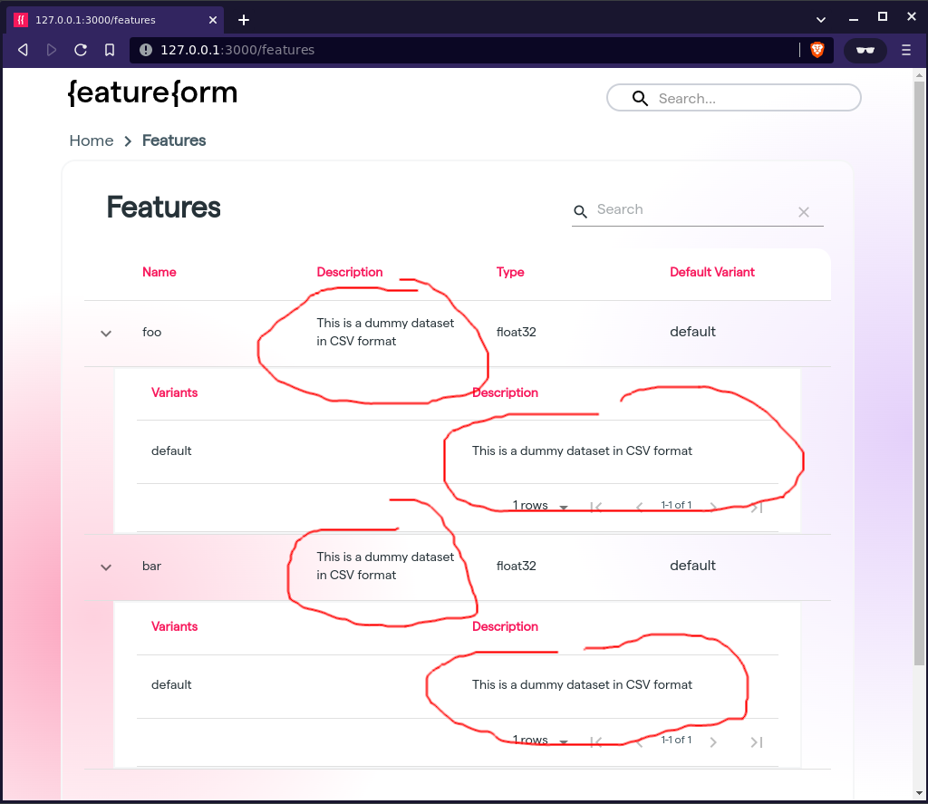Click float32 type in the bar row
Viewport: 928px width, 804px height.
(x=516, y=566)
